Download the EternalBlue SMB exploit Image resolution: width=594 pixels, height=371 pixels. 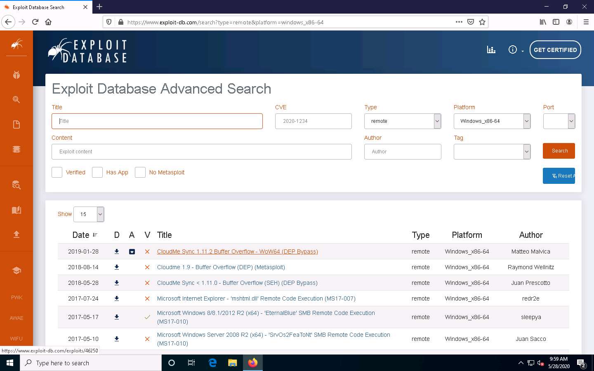[x=117, y=317]
